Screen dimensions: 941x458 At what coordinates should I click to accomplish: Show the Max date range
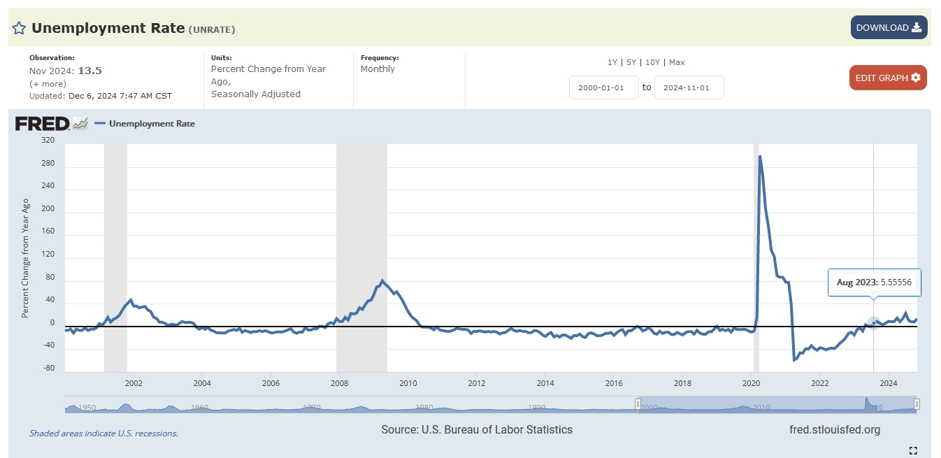[x=677, y=62]
